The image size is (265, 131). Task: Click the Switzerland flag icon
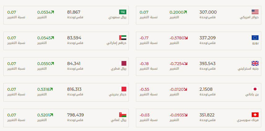coord(255,115)
